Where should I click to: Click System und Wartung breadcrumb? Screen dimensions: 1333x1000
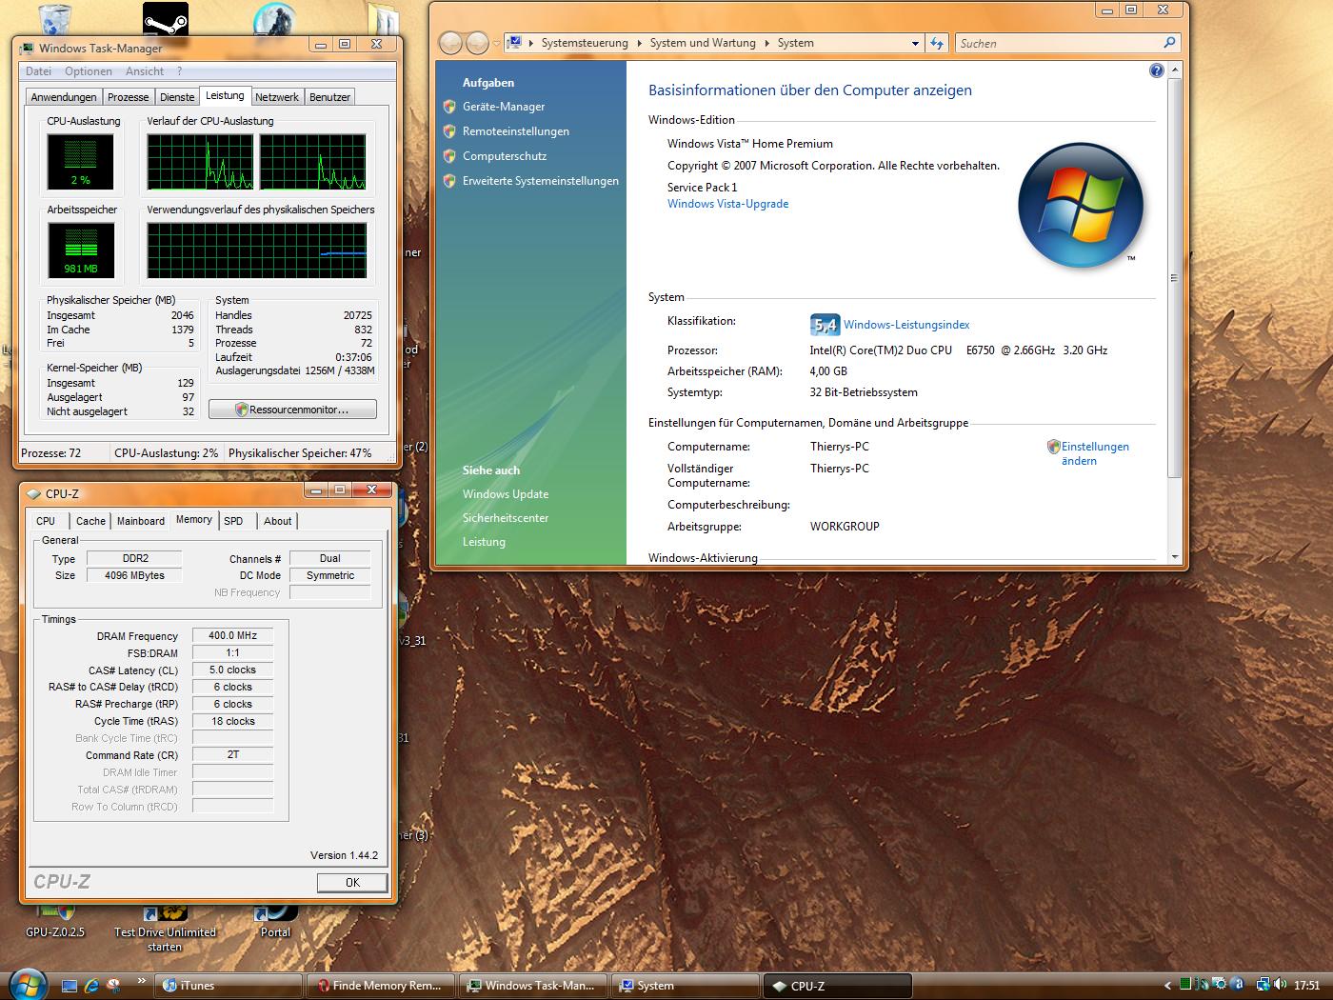click(x=703, y=43)
